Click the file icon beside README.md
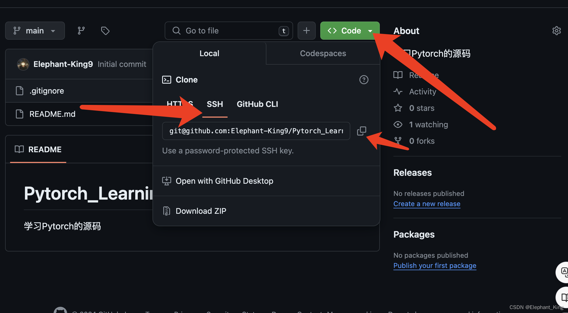 (x=20, y=114)
